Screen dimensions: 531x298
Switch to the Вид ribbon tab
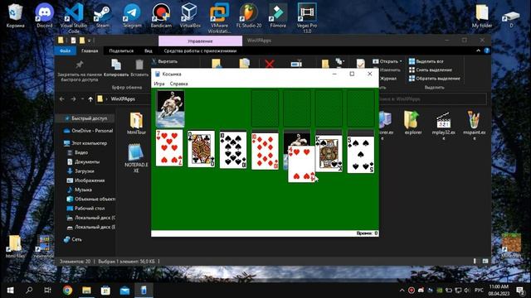point(149,50)
